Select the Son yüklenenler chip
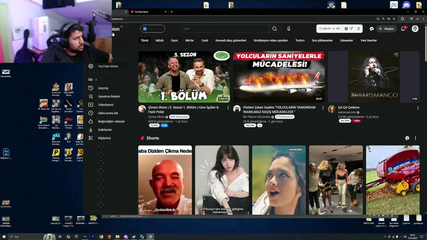The height and width of the screenshot is (240, 427). coord(322,40)
